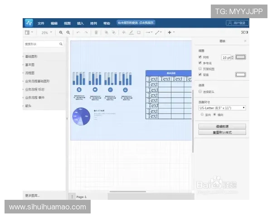The width and height of the screenshot is (272, 218).
Task: Click the search magnifier in shapes search box
Action: tap(61, 44)
